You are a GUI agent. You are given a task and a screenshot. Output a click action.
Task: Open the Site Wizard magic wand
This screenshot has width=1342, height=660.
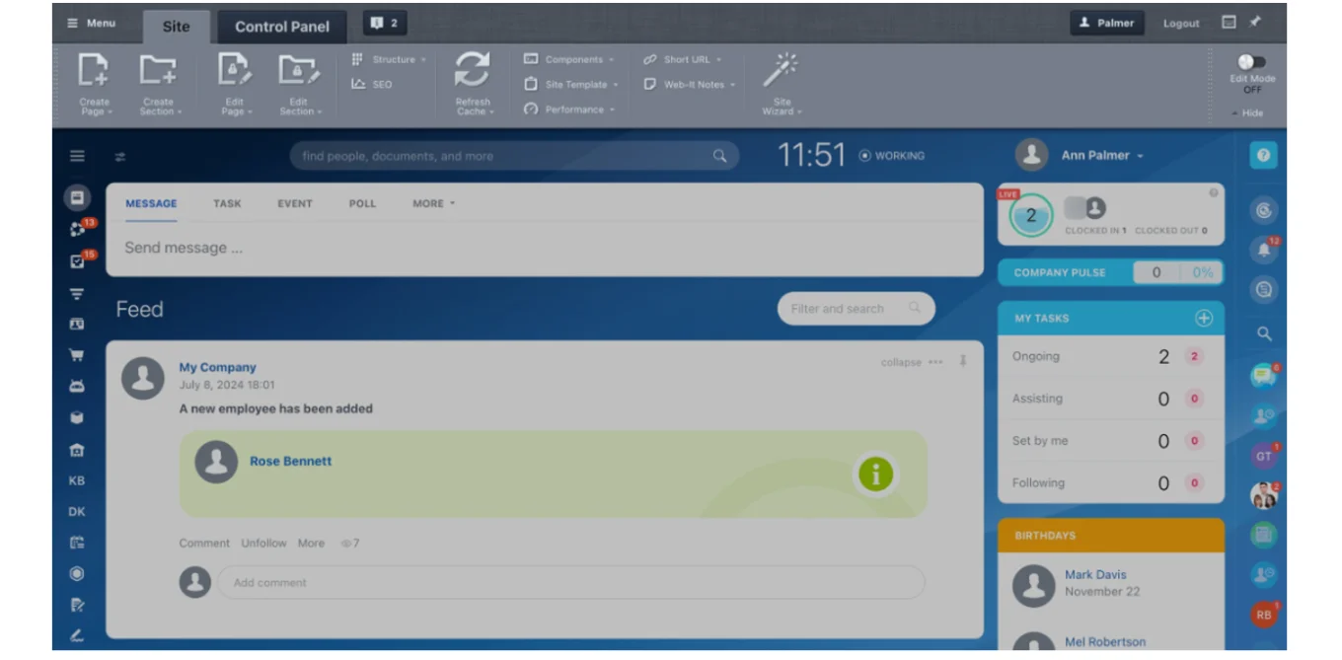pos(780,71)
